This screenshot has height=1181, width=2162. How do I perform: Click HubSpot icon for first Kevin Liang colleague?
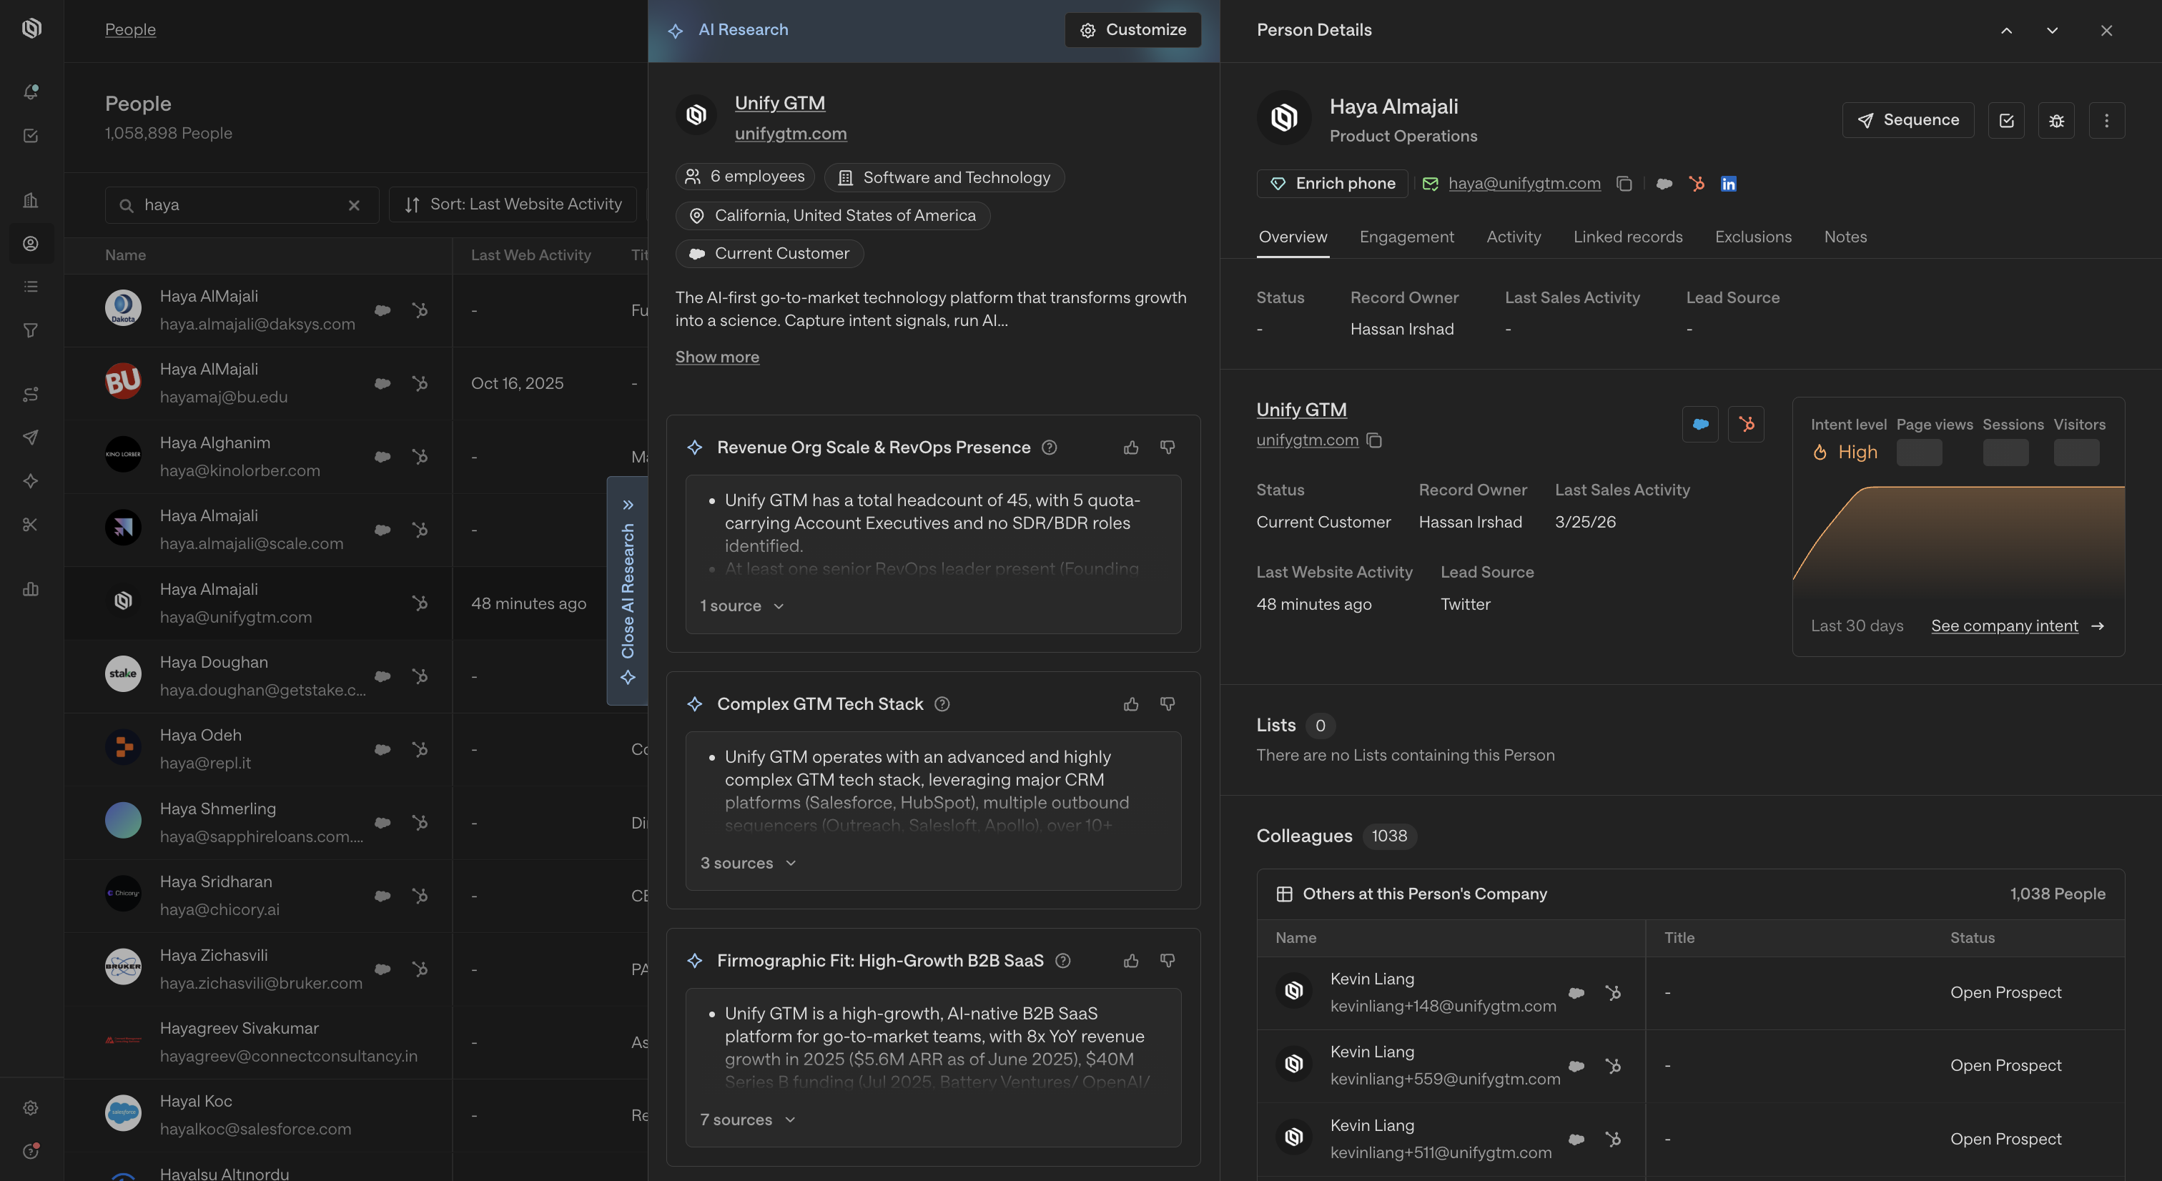tap(1613, 993)
